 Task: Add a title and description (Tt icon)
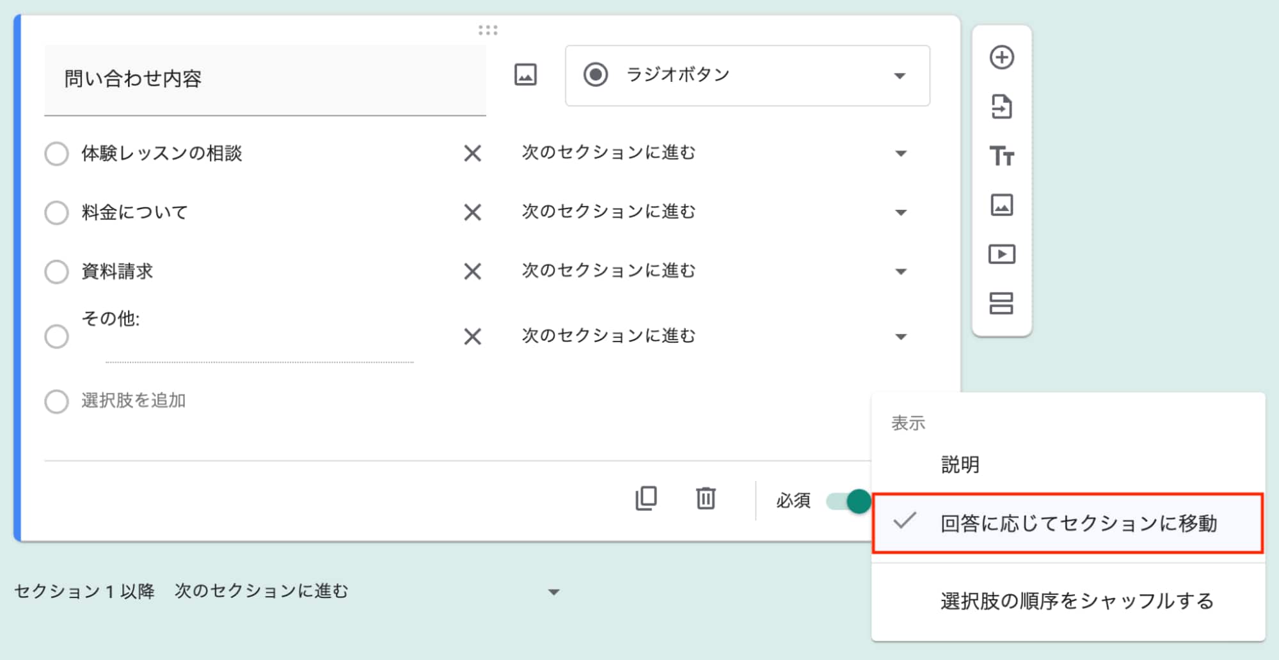click(1001, 156)
